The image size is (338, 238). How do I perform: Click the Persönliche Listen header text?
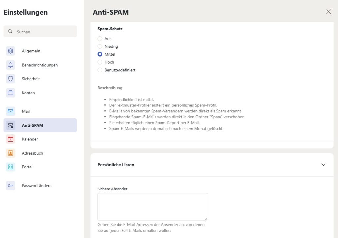click(x=116, y=165)
